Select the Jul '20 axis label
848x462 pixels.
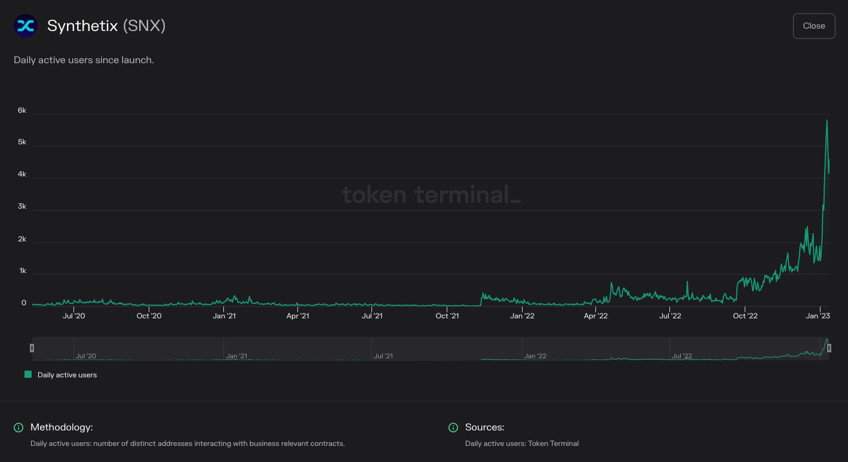click(x=74, y=316)
